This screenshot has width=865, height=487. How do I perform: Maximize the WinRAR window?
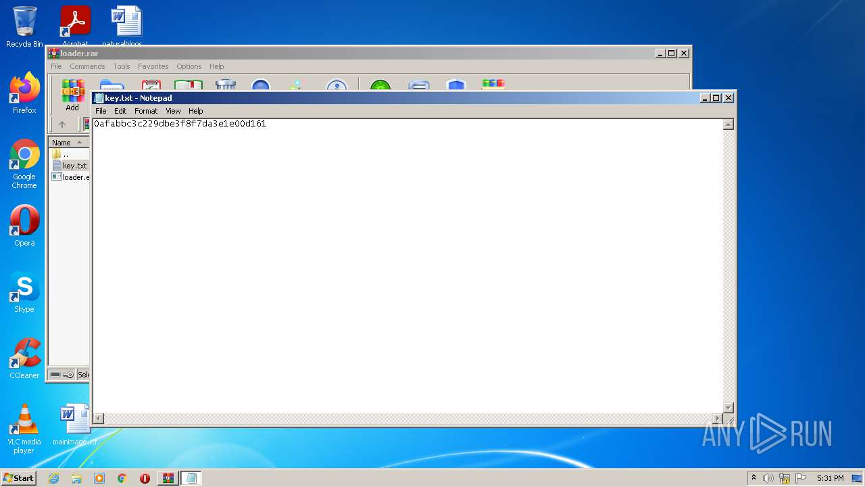672,53
